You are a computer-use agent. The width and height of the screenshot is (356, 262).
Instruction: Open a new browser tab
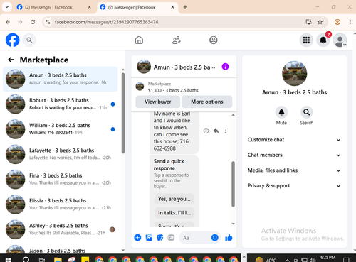pyautogui.click(x=185, y=7)
